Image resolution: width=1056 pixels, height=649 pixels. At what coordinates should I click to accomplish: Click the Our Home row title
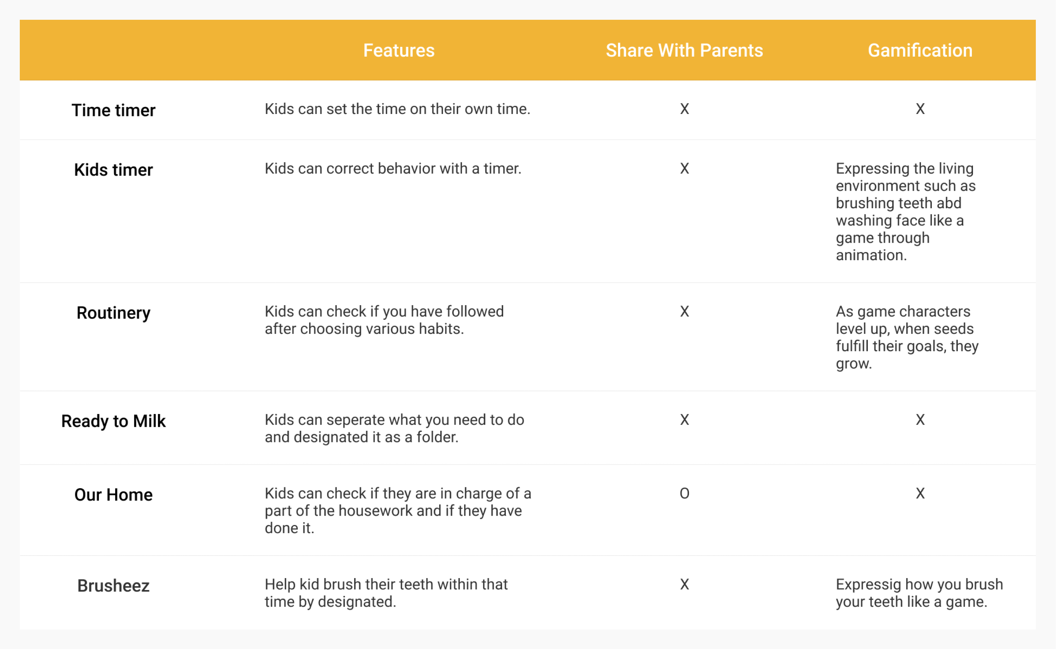click(x=113, y=495)
